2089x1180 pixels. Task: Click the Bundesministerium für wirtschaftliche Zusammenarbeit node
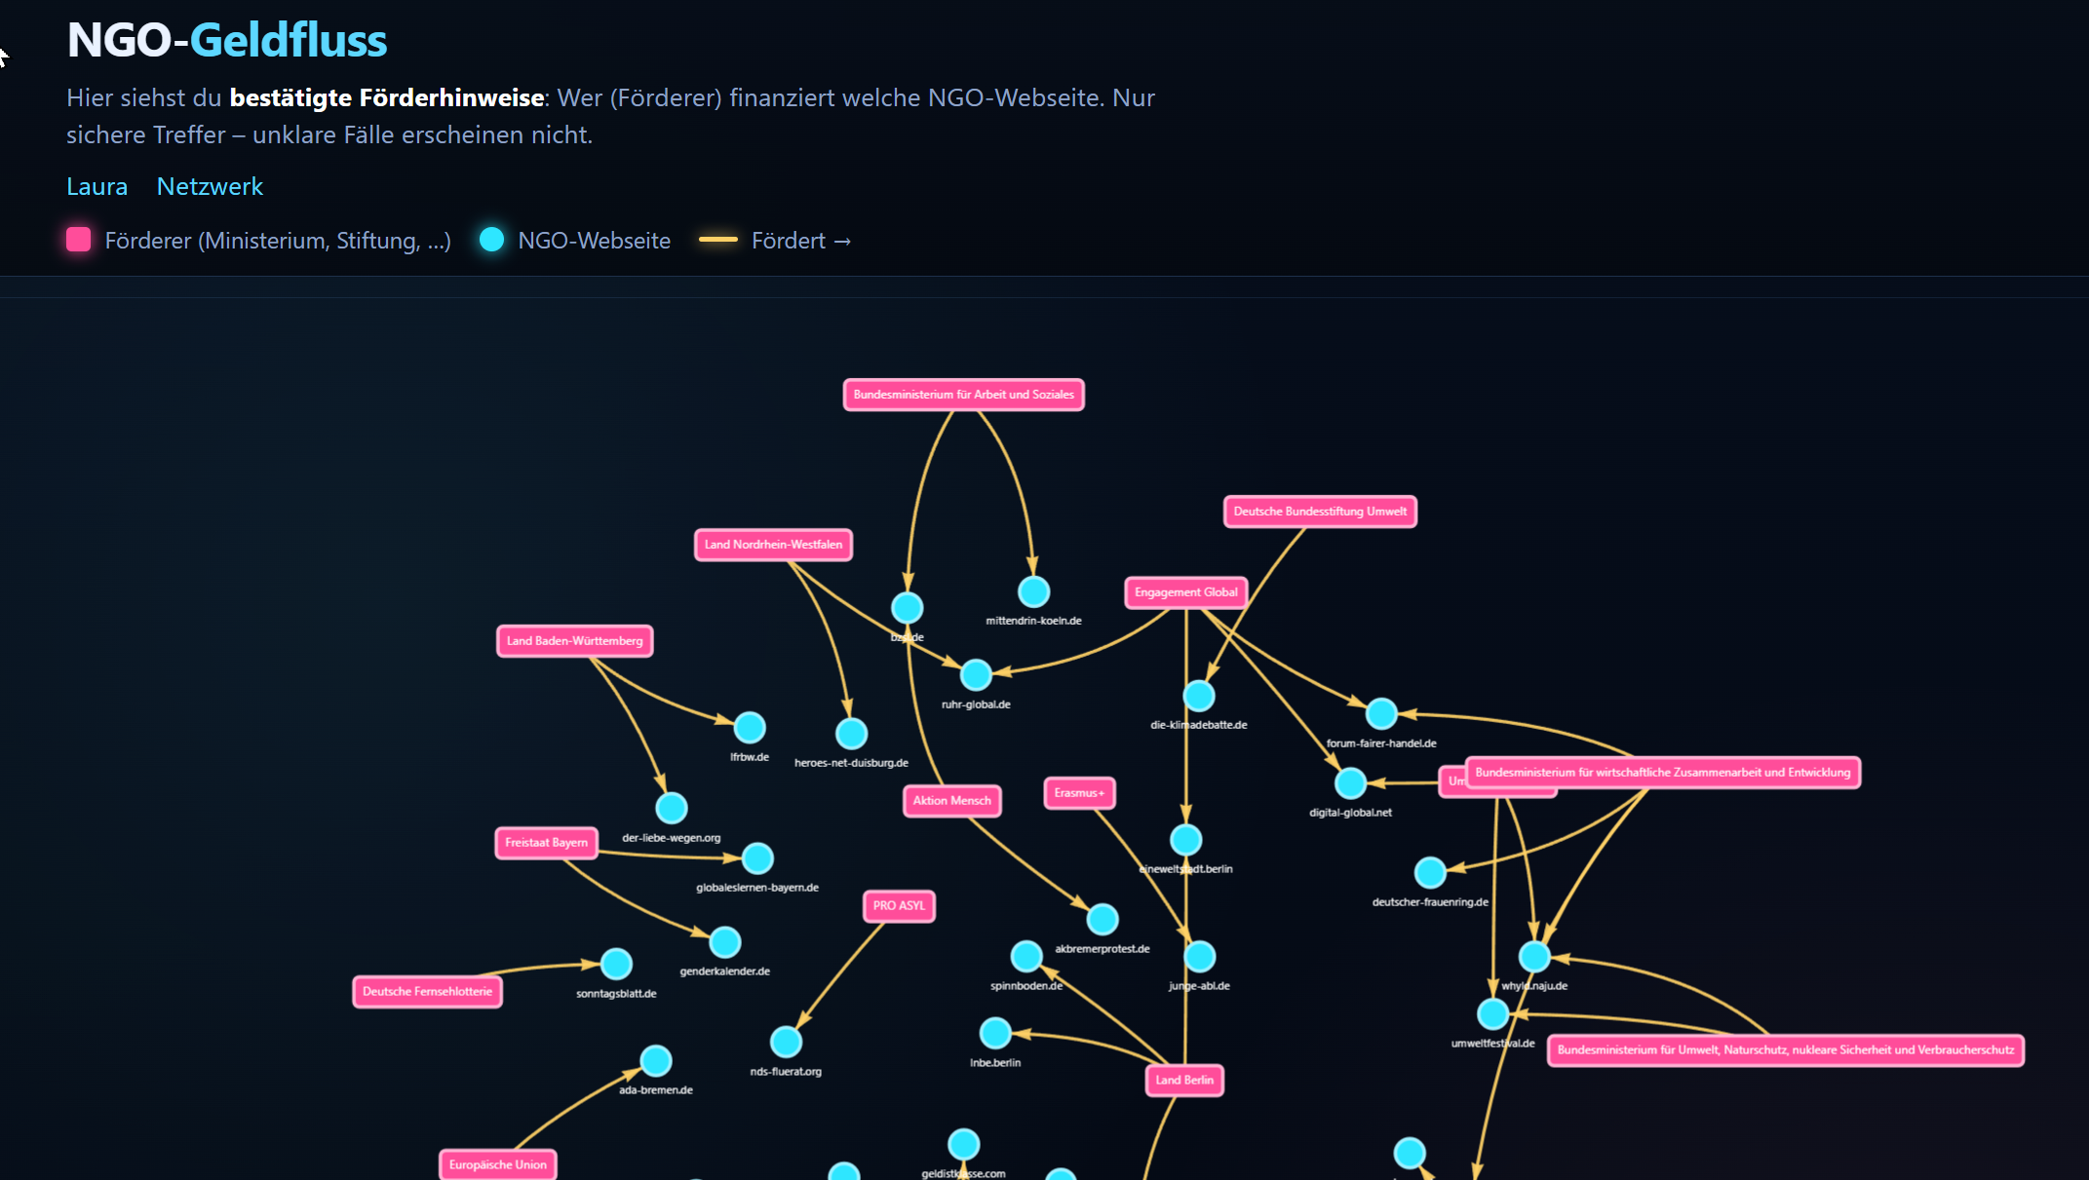(1663, 773)
